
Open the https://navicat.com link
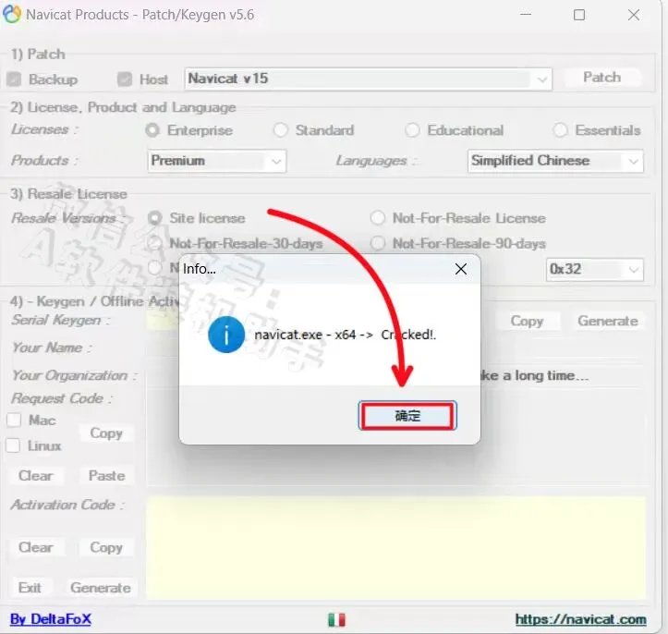tap(580, 619)
